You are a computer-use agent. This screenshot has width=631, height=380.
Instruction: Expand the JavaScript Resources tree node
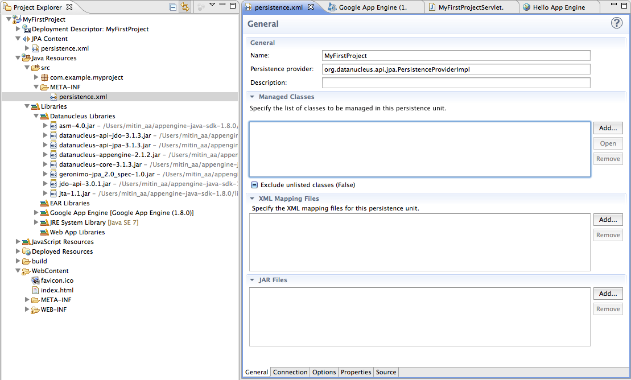click(18, 242)
